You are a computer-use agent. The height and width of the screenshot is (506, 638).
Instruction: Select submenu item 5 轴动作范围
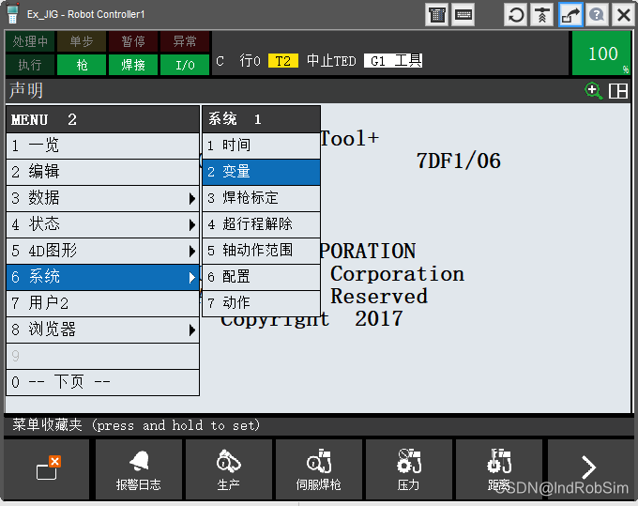[x=261, y=251]
